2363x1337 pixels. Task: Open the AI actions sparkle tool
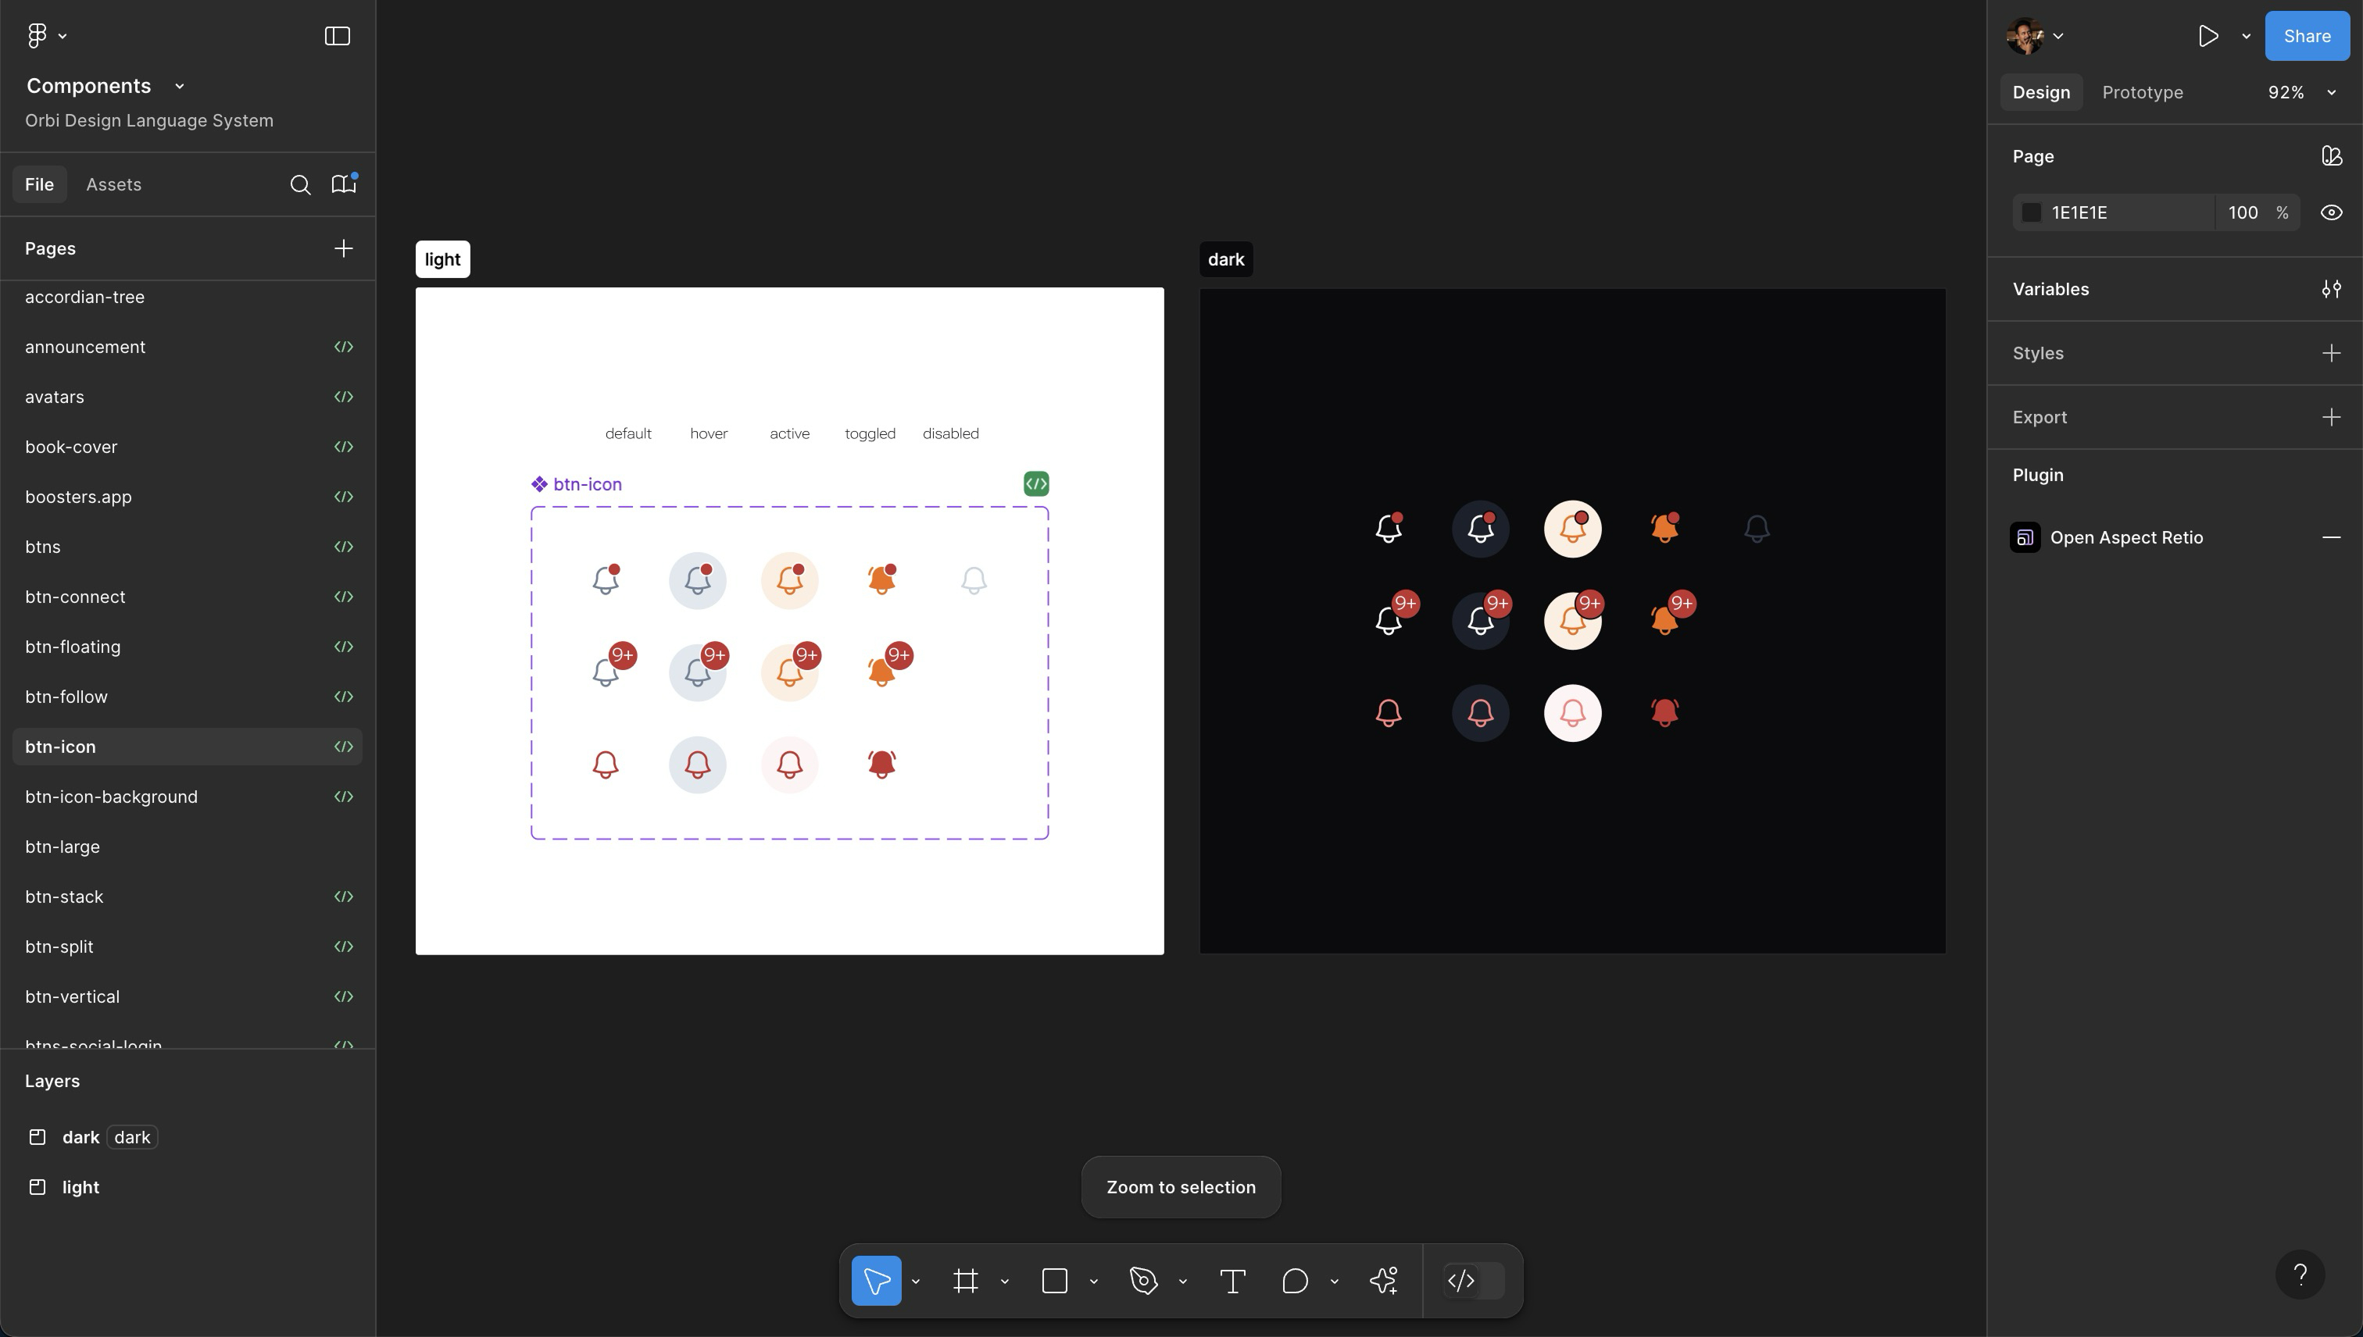pos(1384,1281)
